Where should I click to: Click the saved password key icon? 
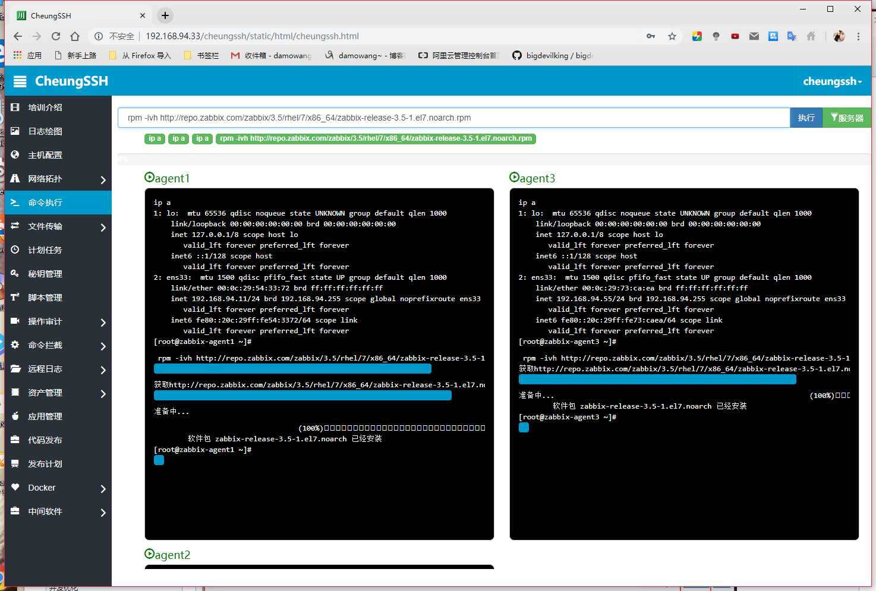[651, 36]
